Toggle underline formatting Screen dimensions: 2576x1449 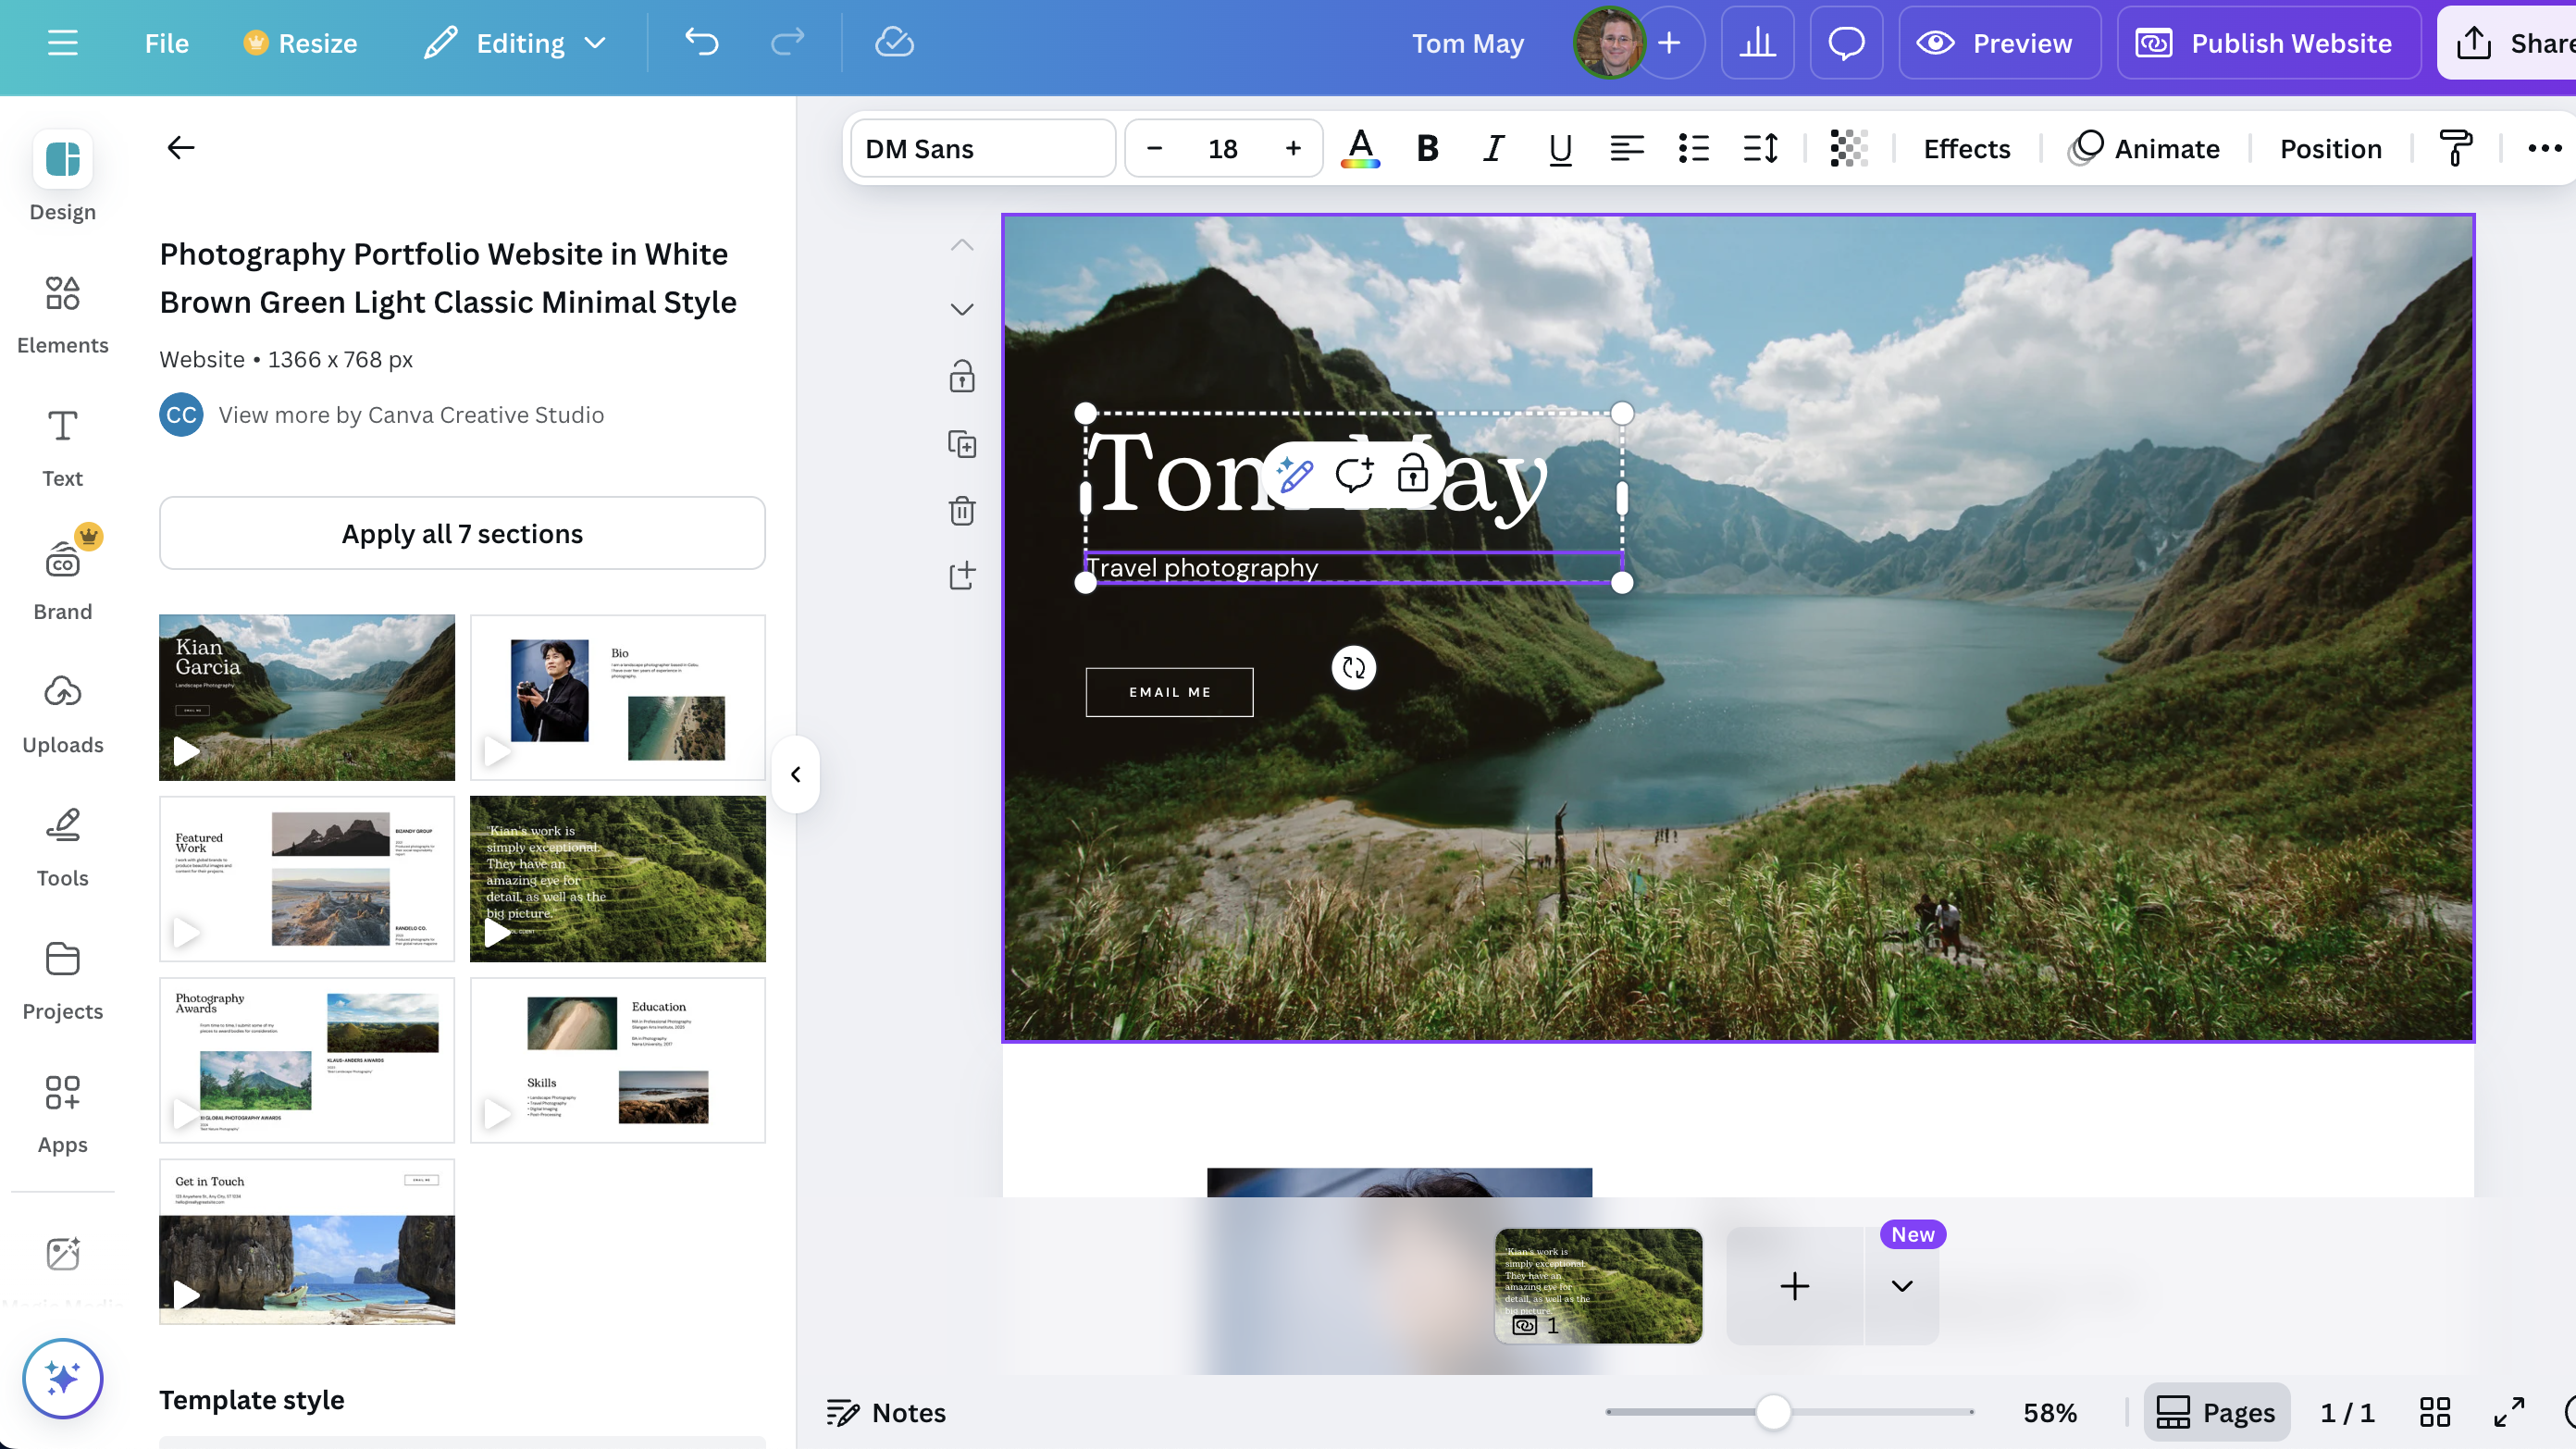click(1559, 149)
